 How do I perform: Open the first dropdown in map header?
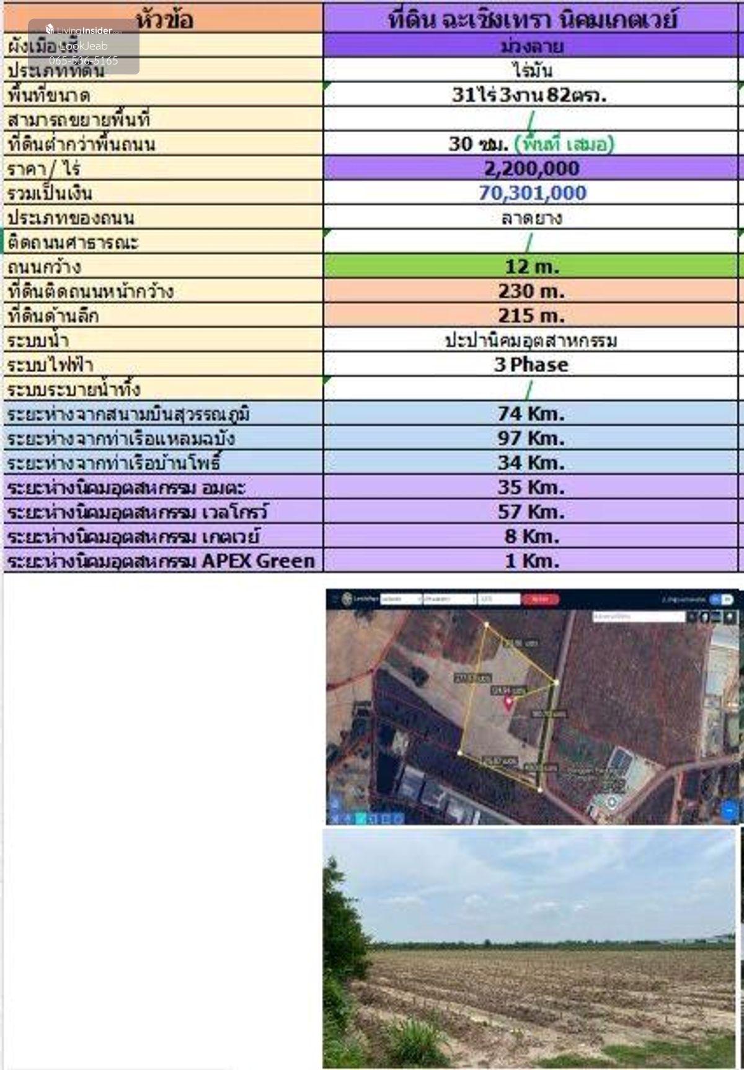400,599
